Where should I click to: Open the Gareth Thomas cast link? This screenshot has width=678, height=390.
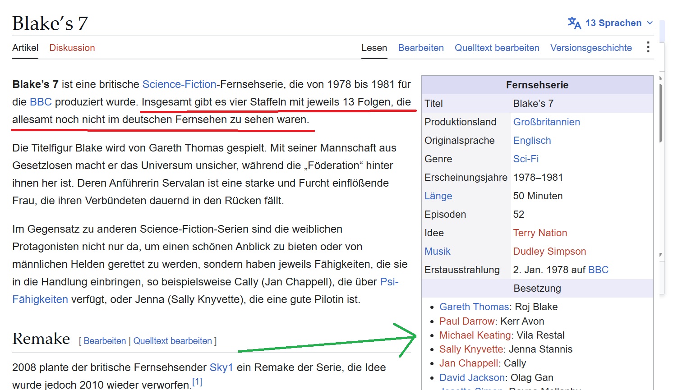[x=474, y=307]
